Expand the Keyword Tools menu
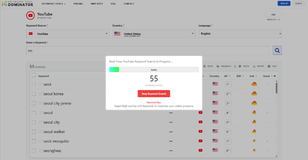The height and width of the screenshot is (160, 308). [54, 4]
